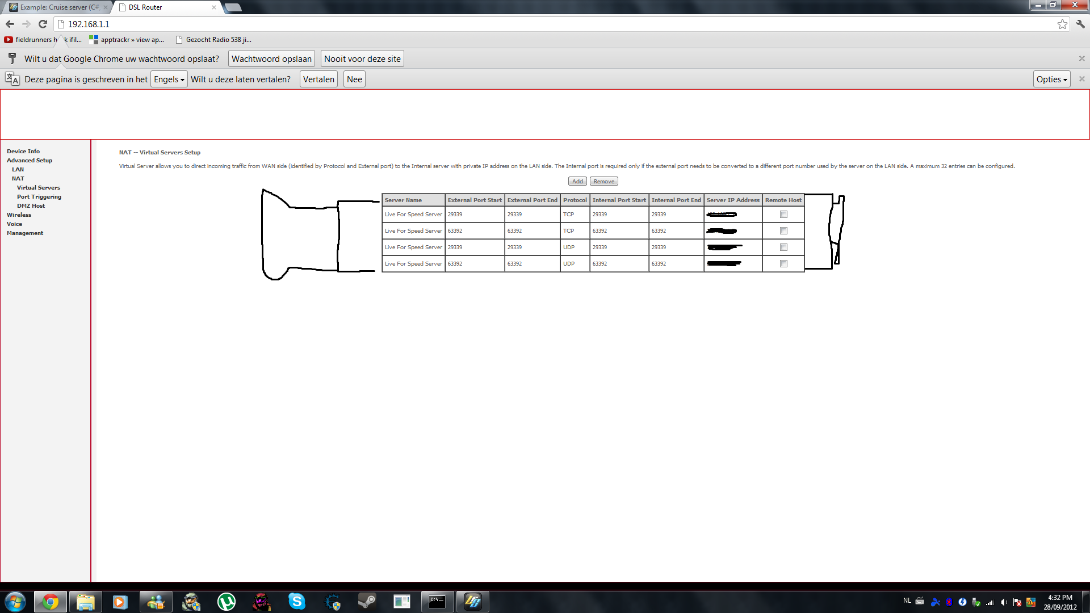Open Port Triggering menu item
Image resolution: width=1090 pixels, height=613 pixels.
click(39, 197)
